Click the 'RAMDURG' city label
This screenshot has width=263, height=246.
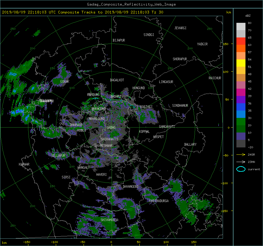pos(93,95)
